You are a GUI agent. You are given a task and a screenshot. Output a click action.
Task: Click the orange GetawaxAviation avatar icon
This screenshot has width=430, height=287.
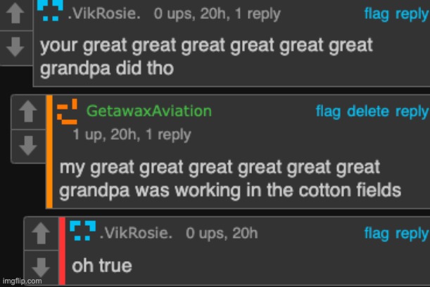[x=67, y=112]
